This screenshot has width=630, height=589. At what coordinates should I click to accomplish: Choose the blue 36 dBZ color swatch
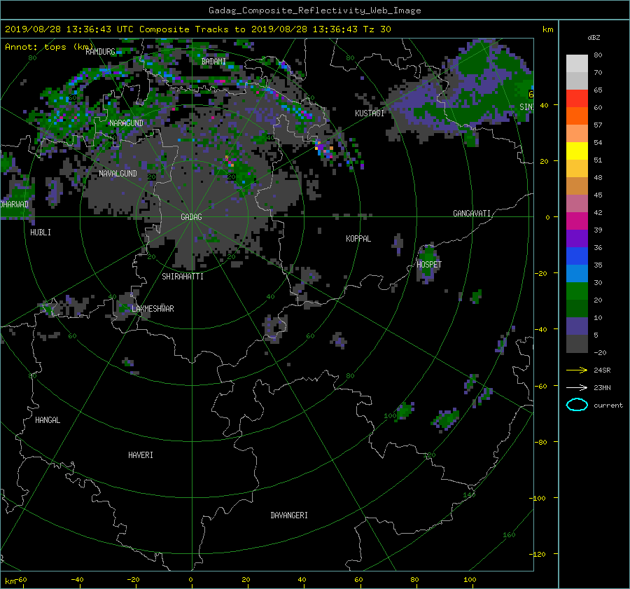click(577, 256)
